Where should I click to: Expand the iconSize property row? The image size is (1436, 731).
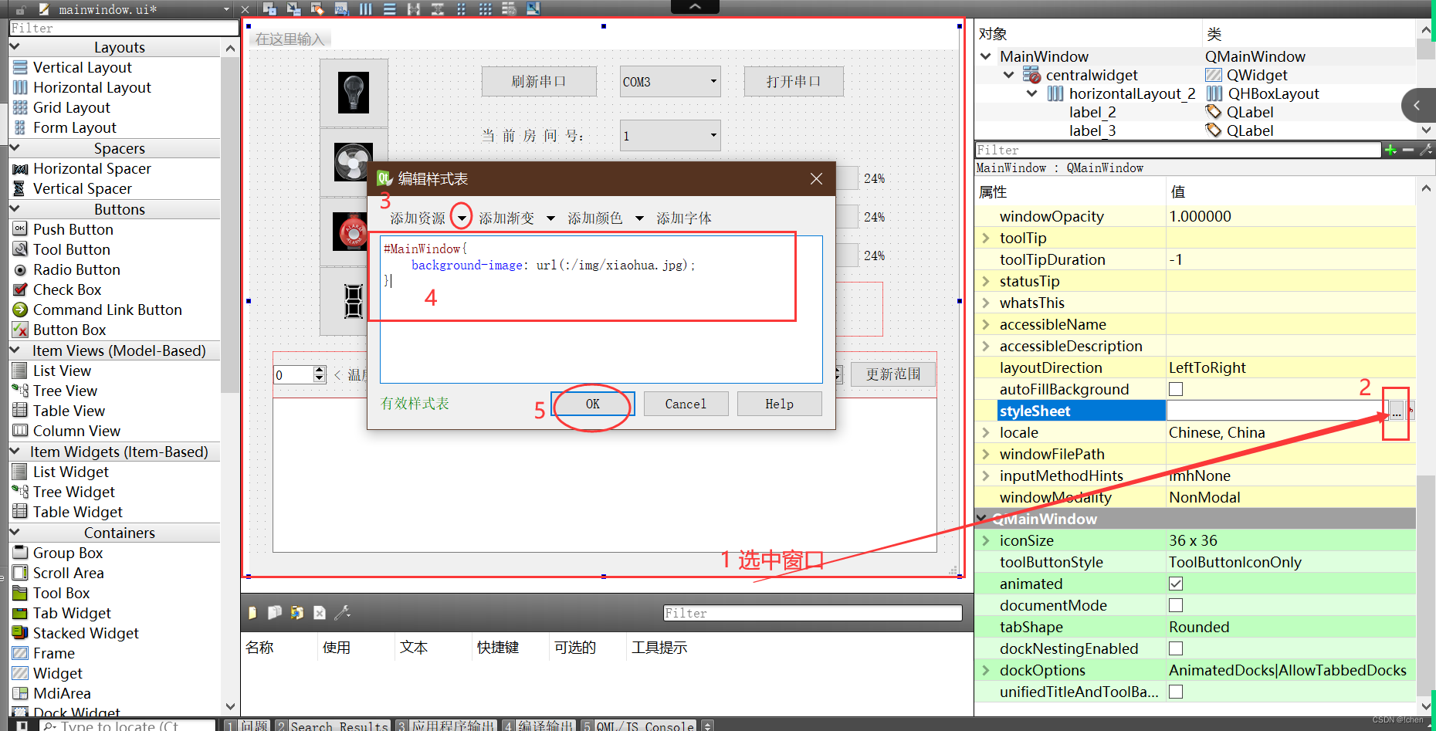986,540
